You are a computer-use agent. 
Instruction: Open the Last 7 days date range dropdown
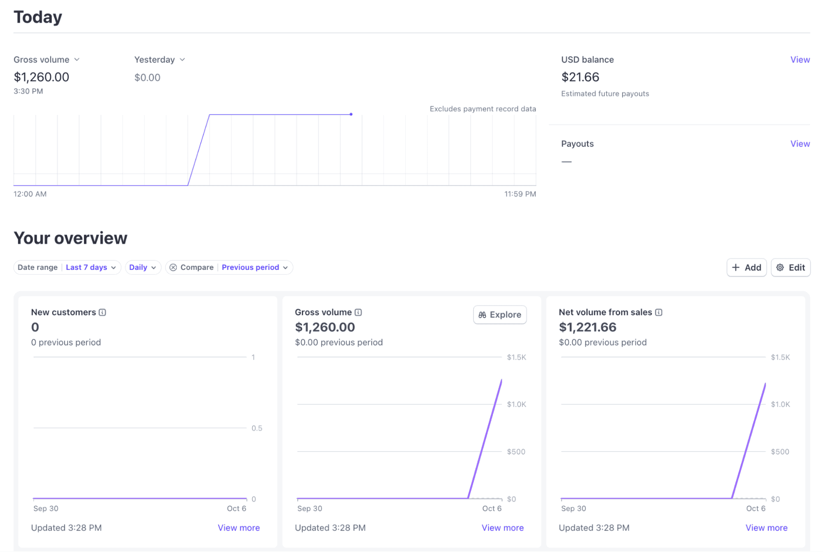91,267
